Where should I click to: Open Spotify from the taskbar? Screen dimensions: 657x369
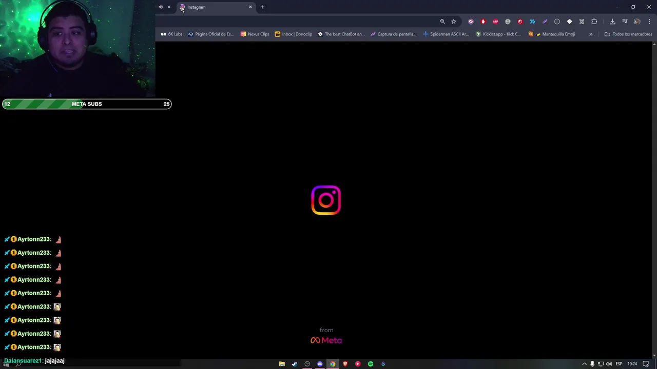(x=371, y=364)
